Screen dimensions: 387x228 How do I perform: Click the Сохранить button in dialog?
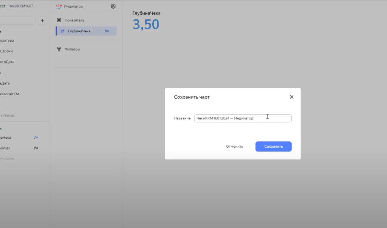[x=273, y=147]
